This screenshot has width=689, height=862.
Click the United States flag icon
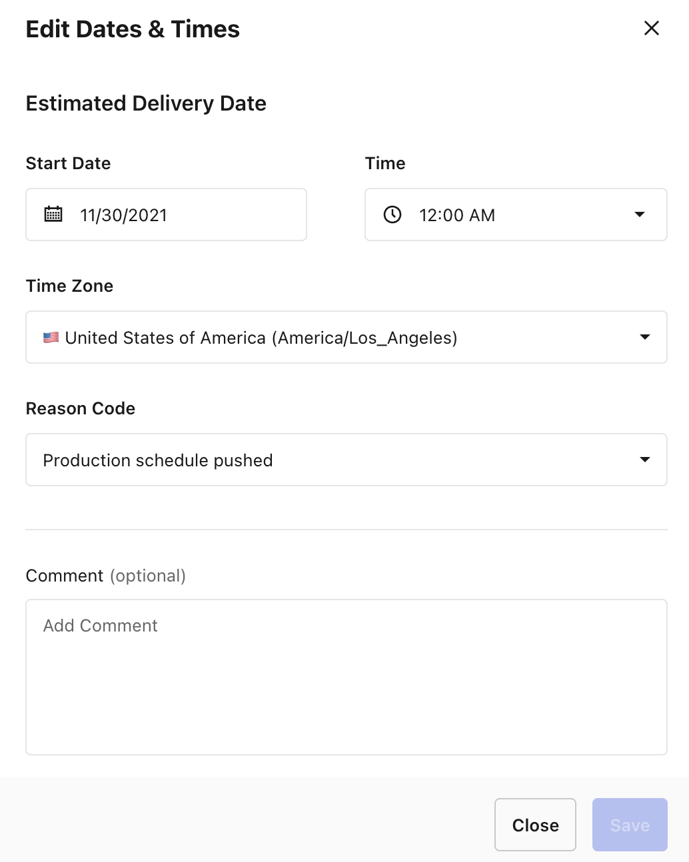51,338
